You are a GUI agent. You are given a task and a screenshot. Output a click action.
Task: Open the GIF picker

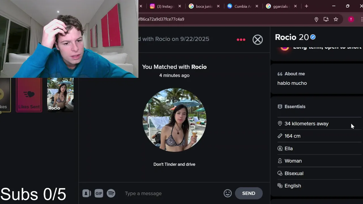tap(99, 193)
